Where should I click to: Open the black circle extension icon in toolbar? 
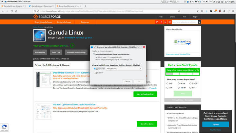point(211,11)
